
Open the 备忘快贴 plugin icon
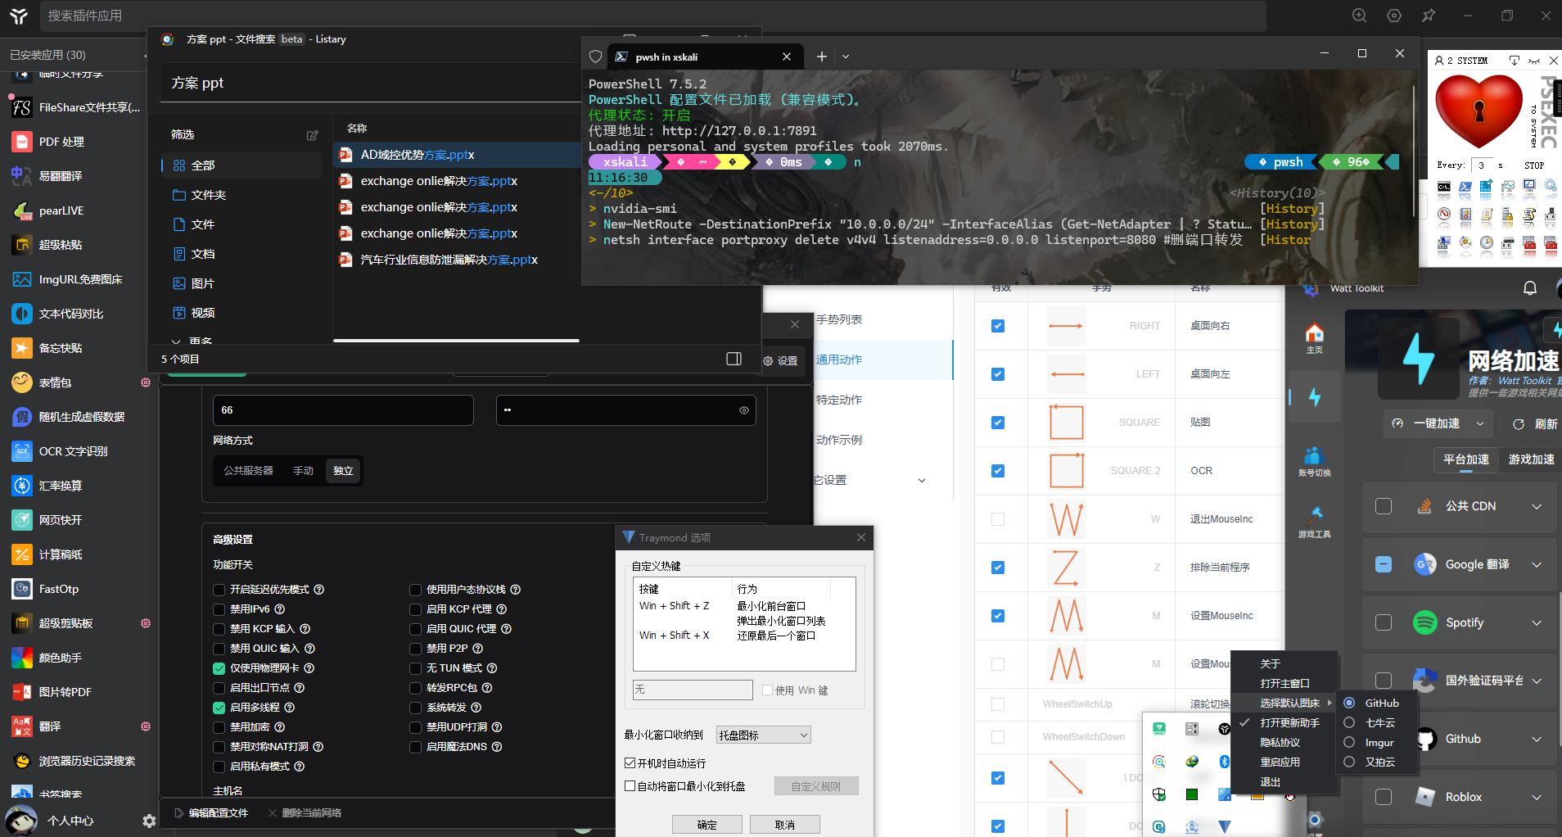[x=22, y=348]
